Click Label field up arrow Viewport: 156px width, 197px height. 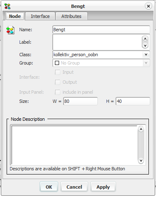coord(145,39)
